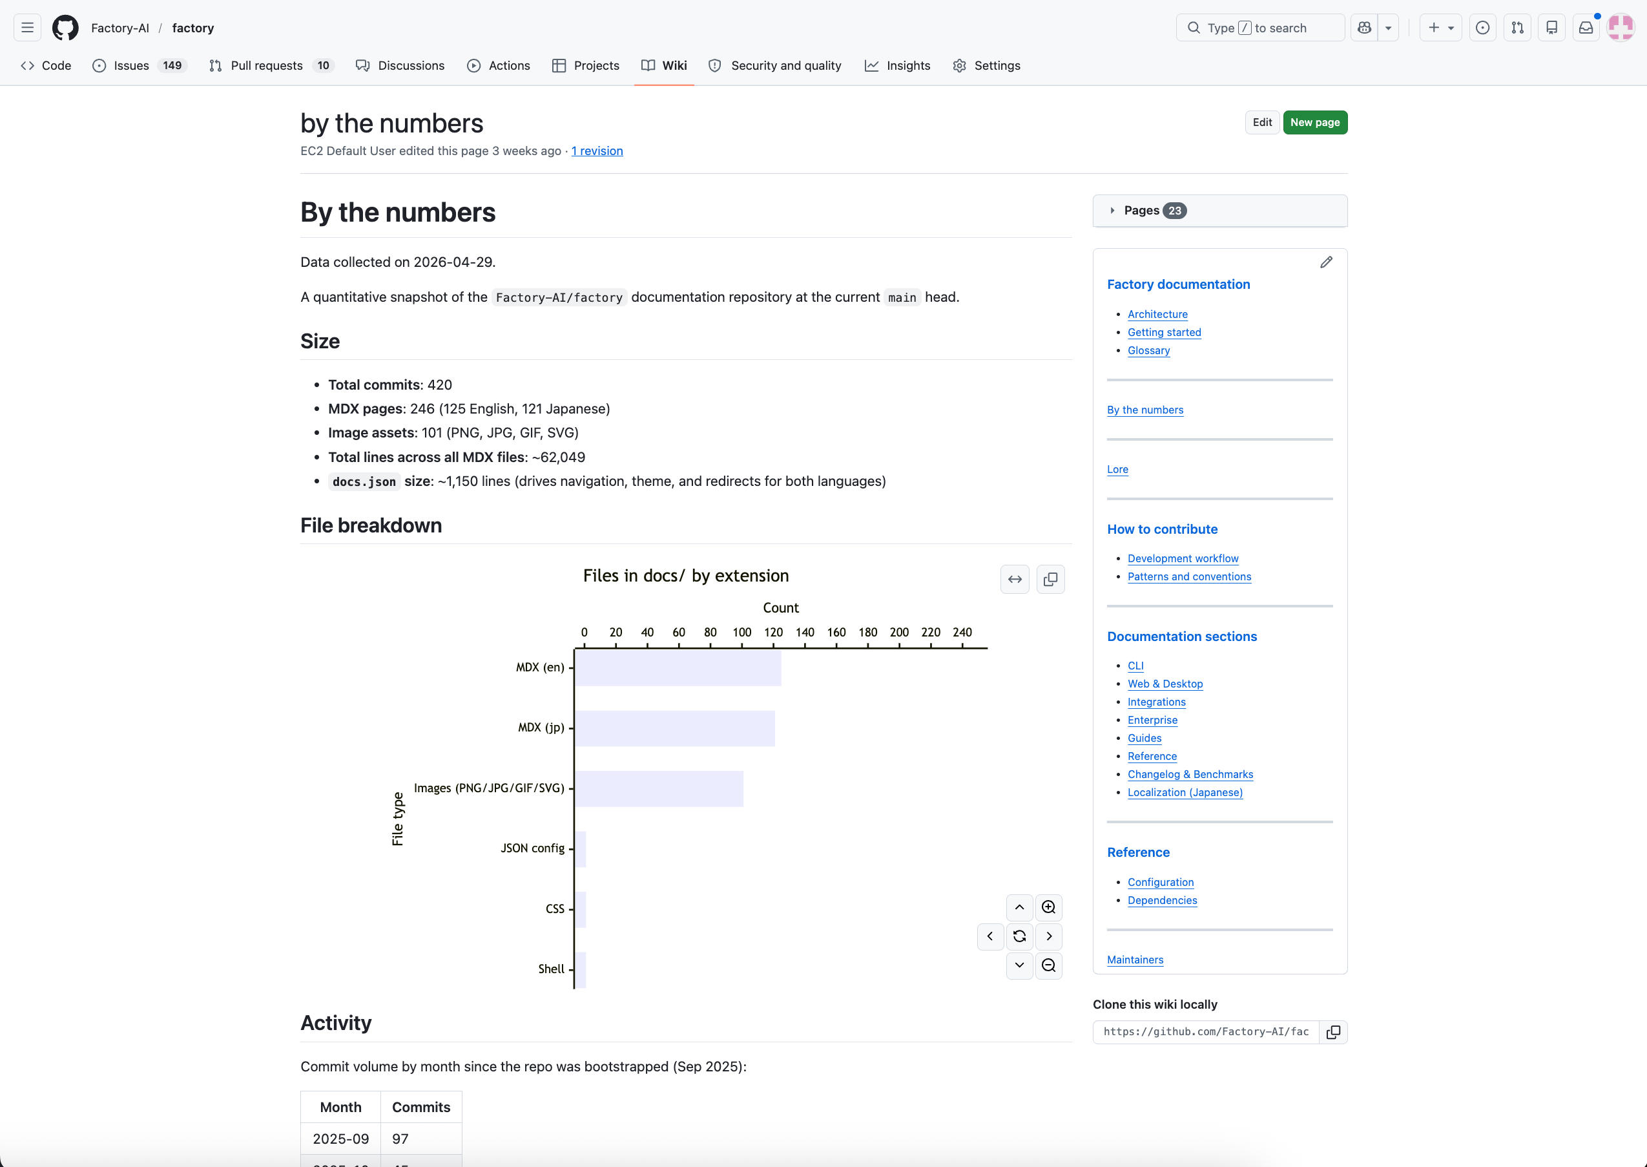Pan the chart up

click(x=1019, y=908)
